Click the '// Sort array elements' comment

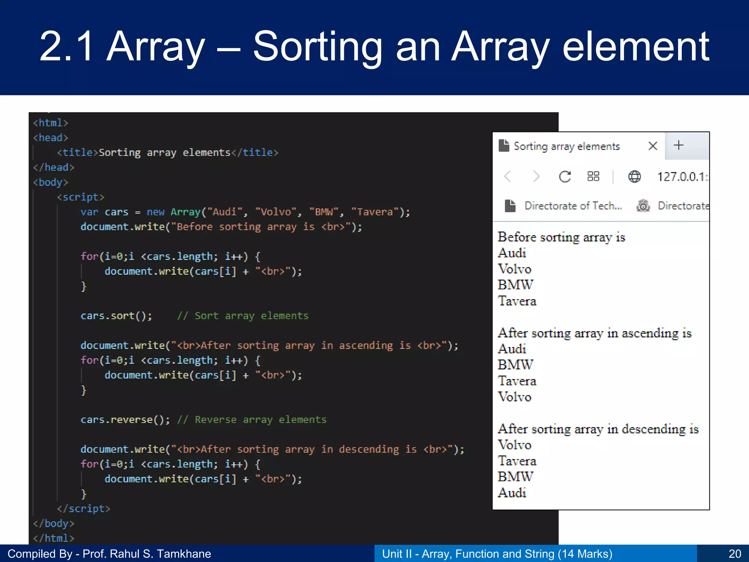pos(243,316)
